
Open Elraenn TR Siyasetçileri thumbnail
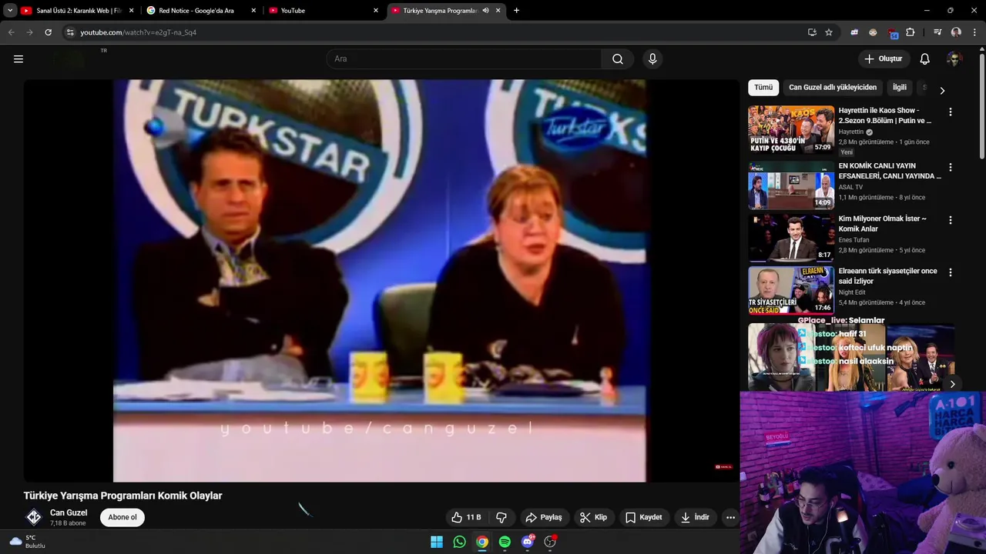[791, 290]
